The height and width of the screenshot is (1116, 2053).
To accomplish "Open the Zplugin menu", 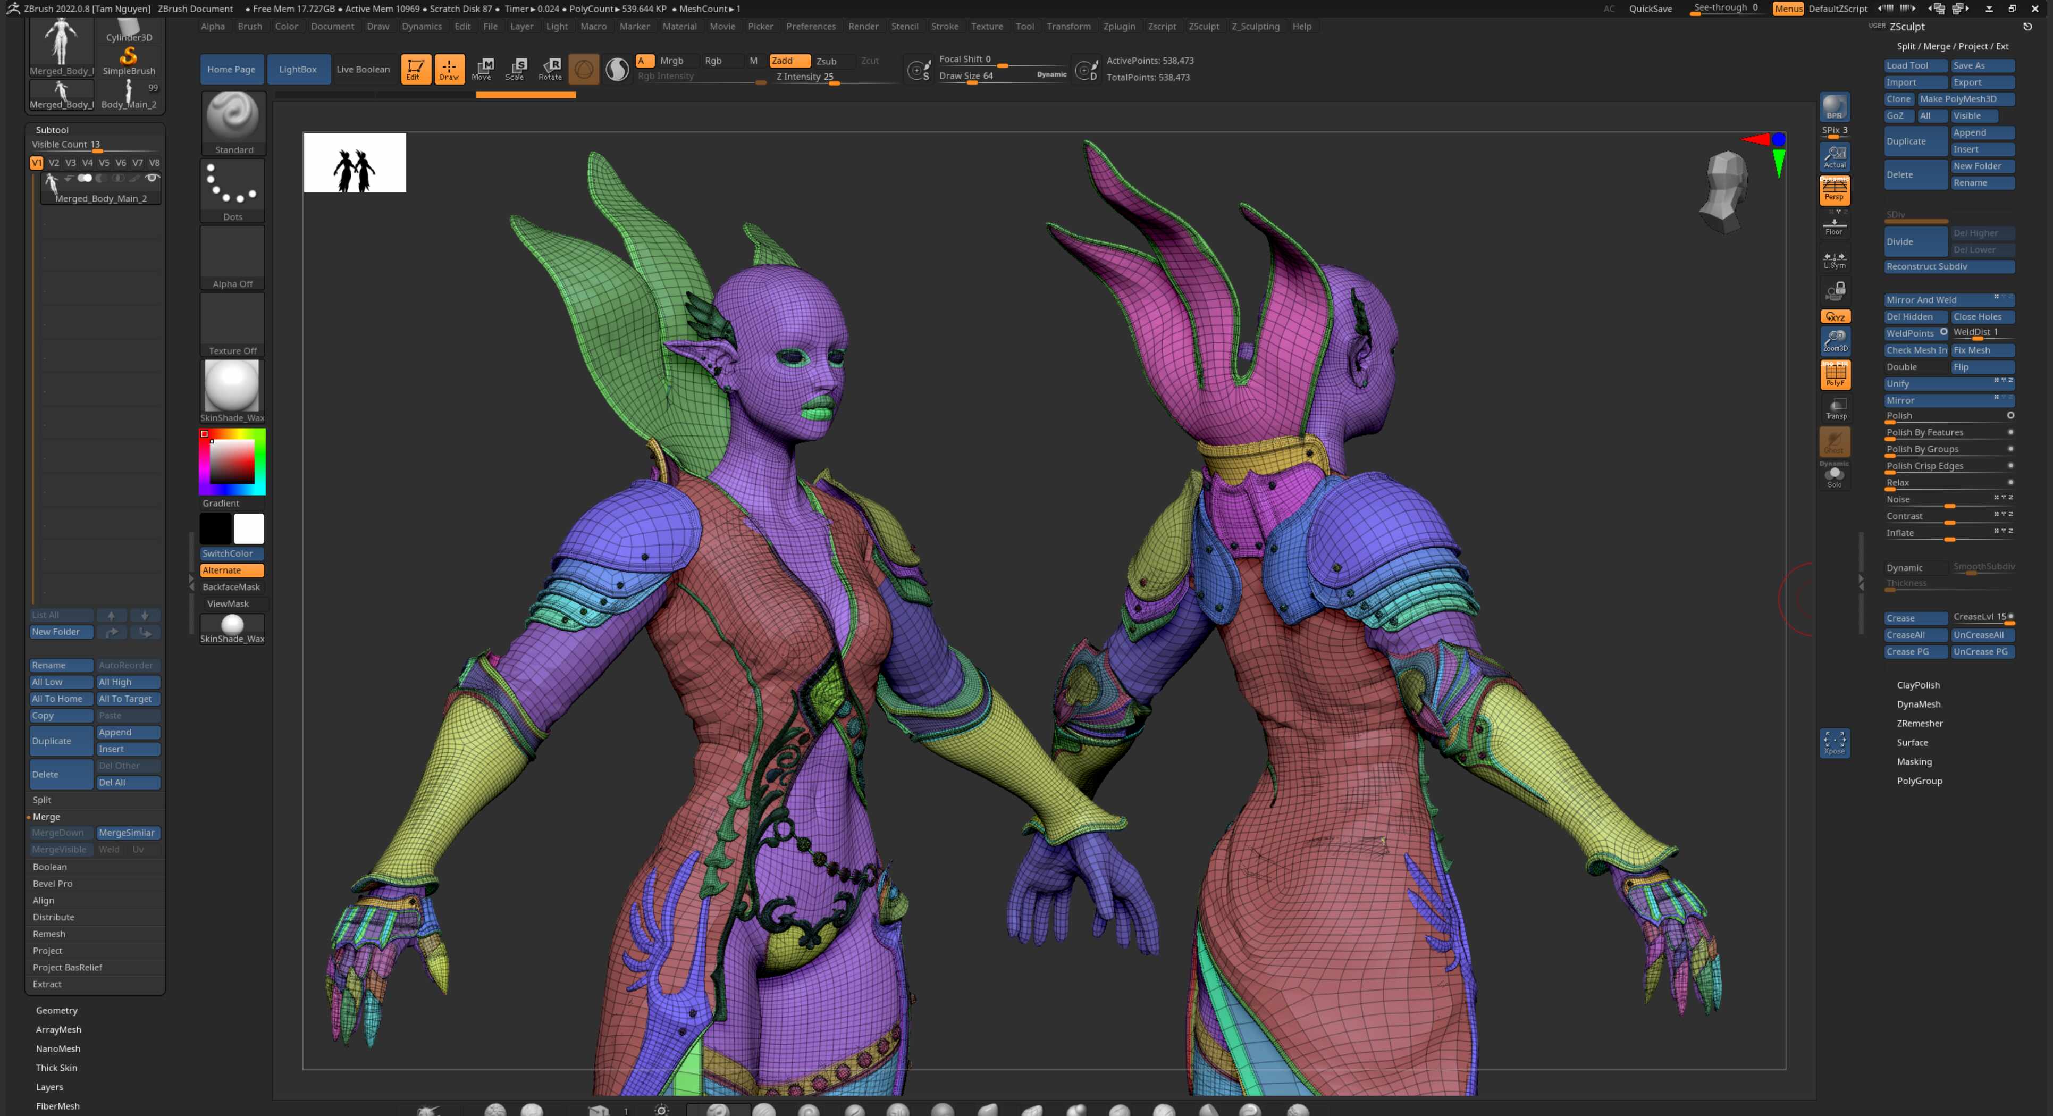I will click(x=1118, y=26).
